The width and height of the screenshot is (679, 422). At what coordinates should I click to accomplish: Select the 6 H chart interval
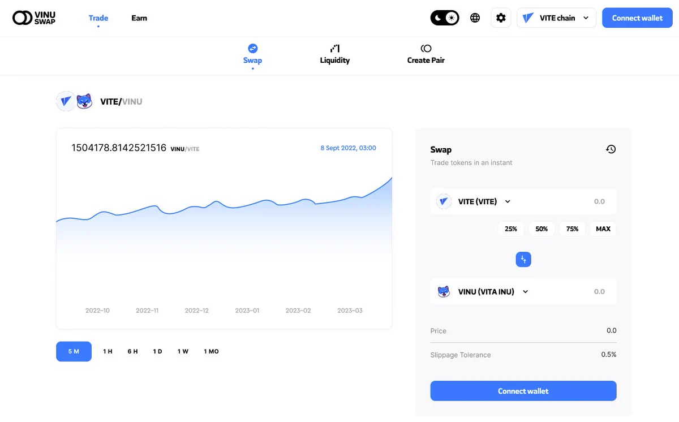[x=132, y=351]
